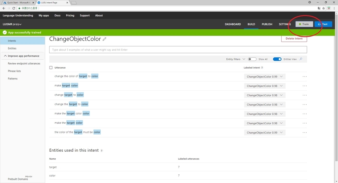Open Review endpoint utterances
Viewport: 338px width, 183px height.
[24, 64]
